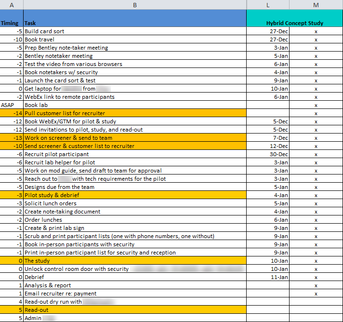The height and width of the screenshot is (322, 343).
Task: Click the ASAP timing cell
Action: 12,105
